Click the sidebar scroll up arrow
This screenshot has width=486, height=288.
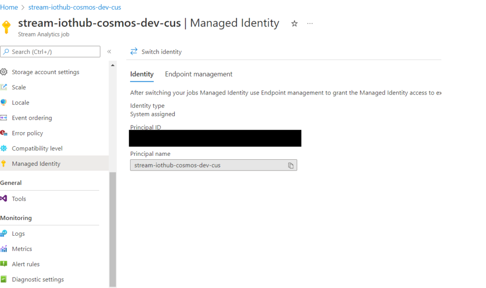(112, 65)
